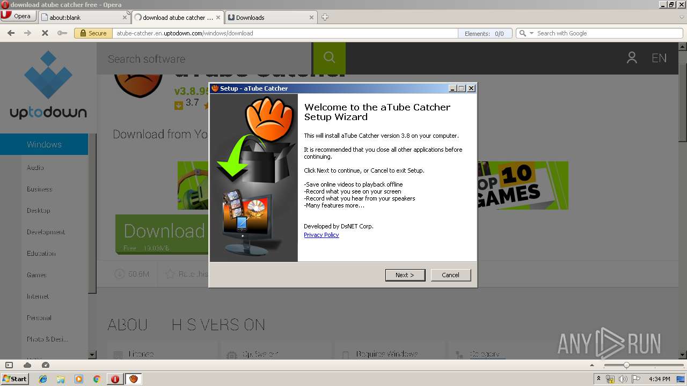
Task: Focus the address bar URL
Action: click(x=284, y=33)
